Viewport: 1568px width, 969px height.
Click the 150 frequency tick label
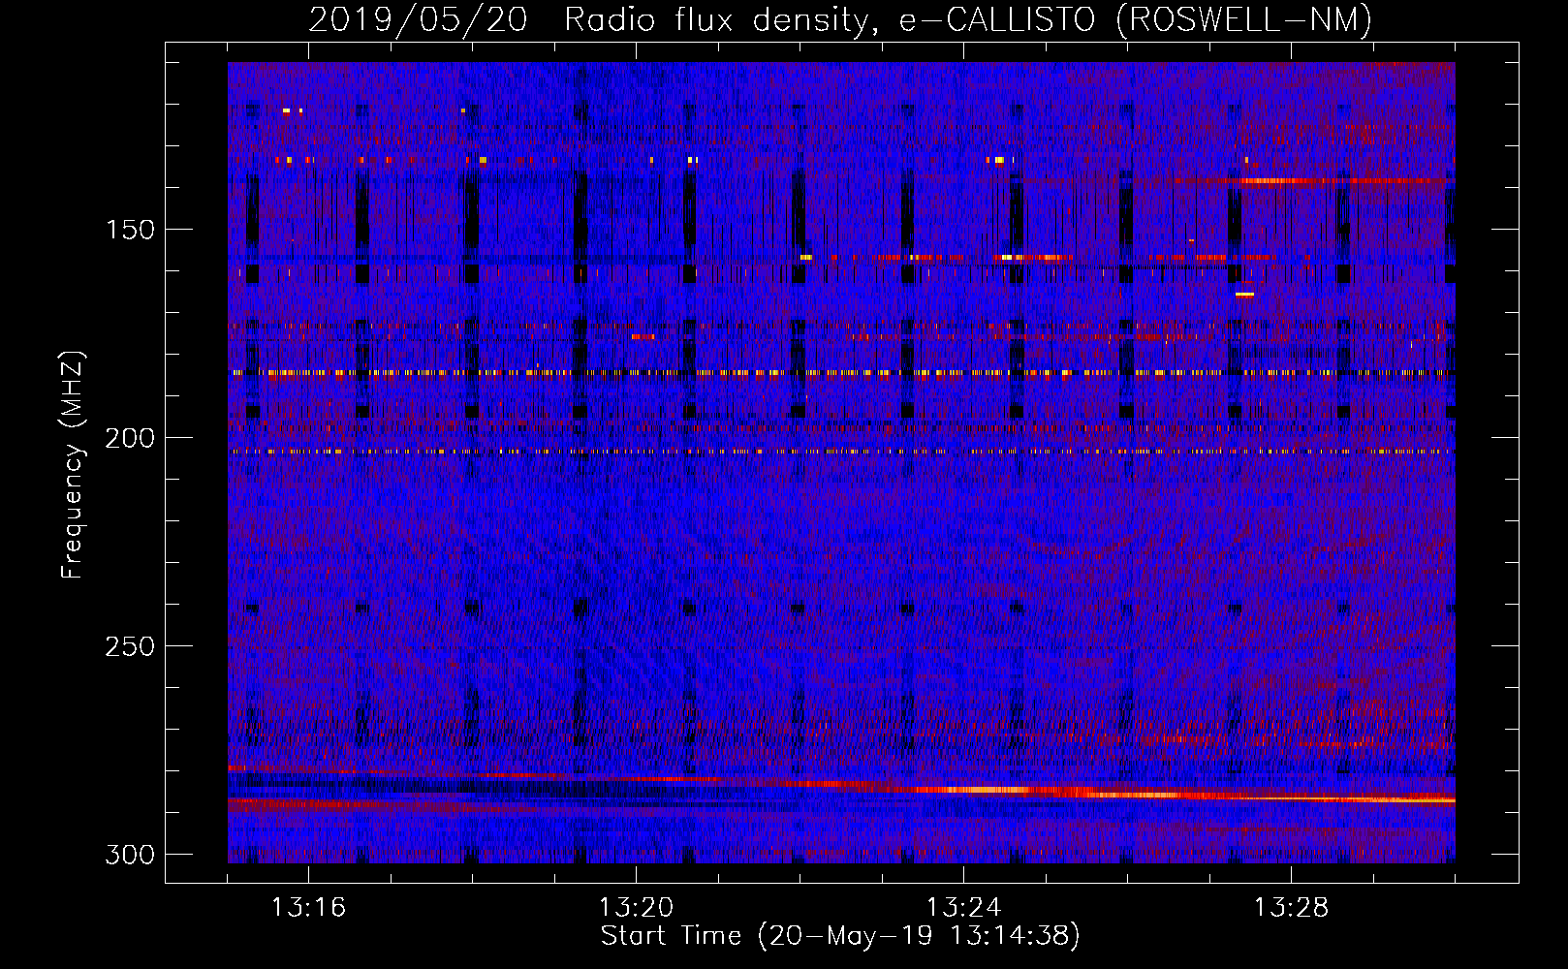130,230
